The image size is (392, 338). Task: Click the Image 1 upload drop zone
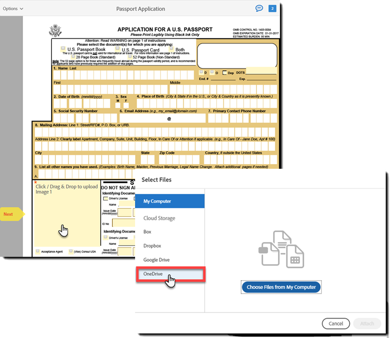tap(64, 213)
